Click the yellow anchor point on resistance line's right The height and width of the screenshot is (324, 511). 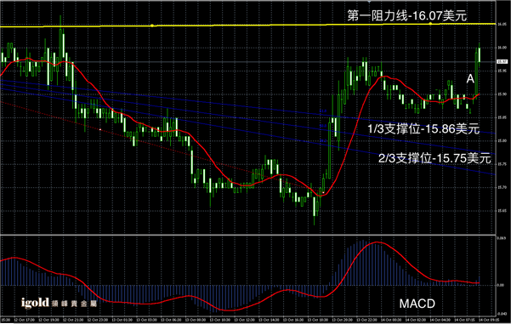(x=430, y=24)
